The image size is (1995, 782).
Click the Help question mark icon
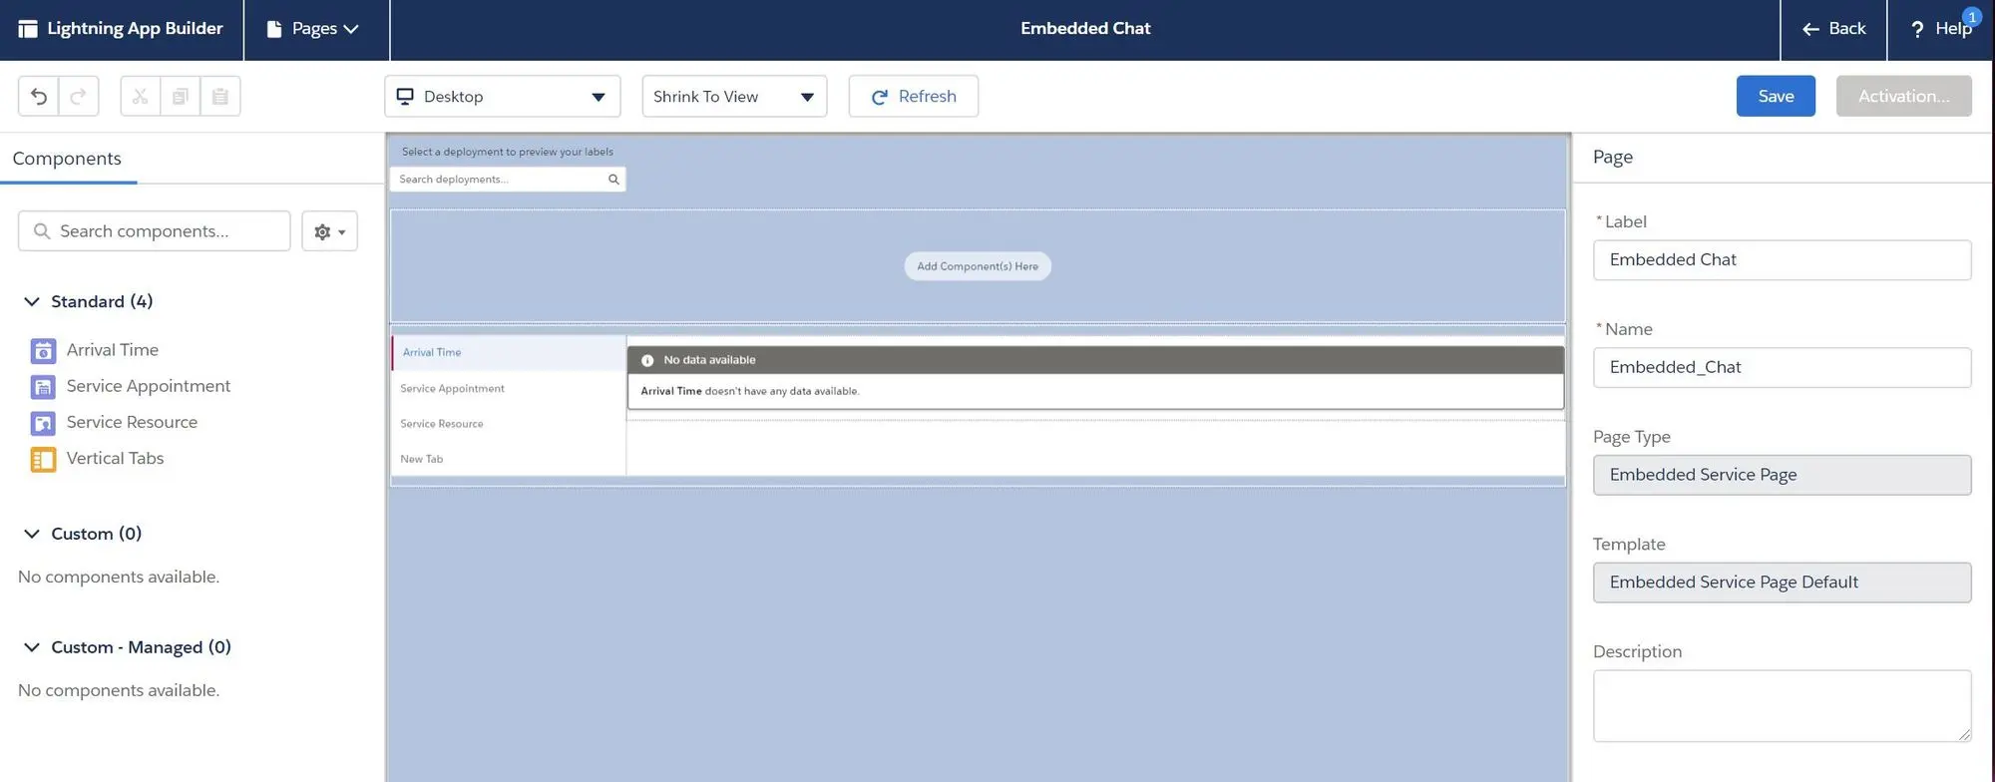tap(1916, 29)
